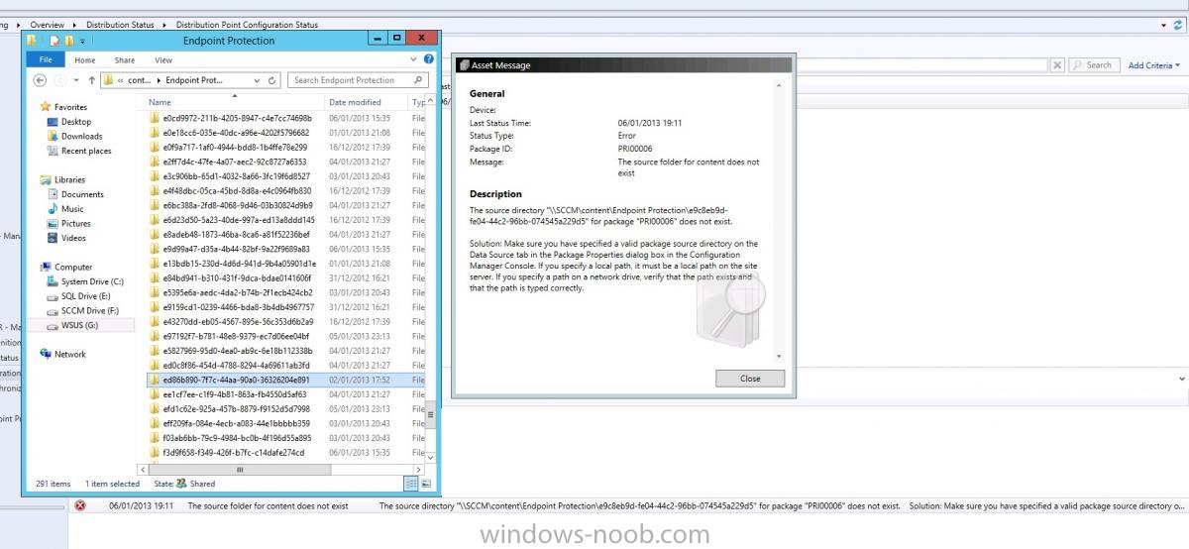Open recent locations dropdown arrow
1189x549 pixels.
(x=76, y=80)
